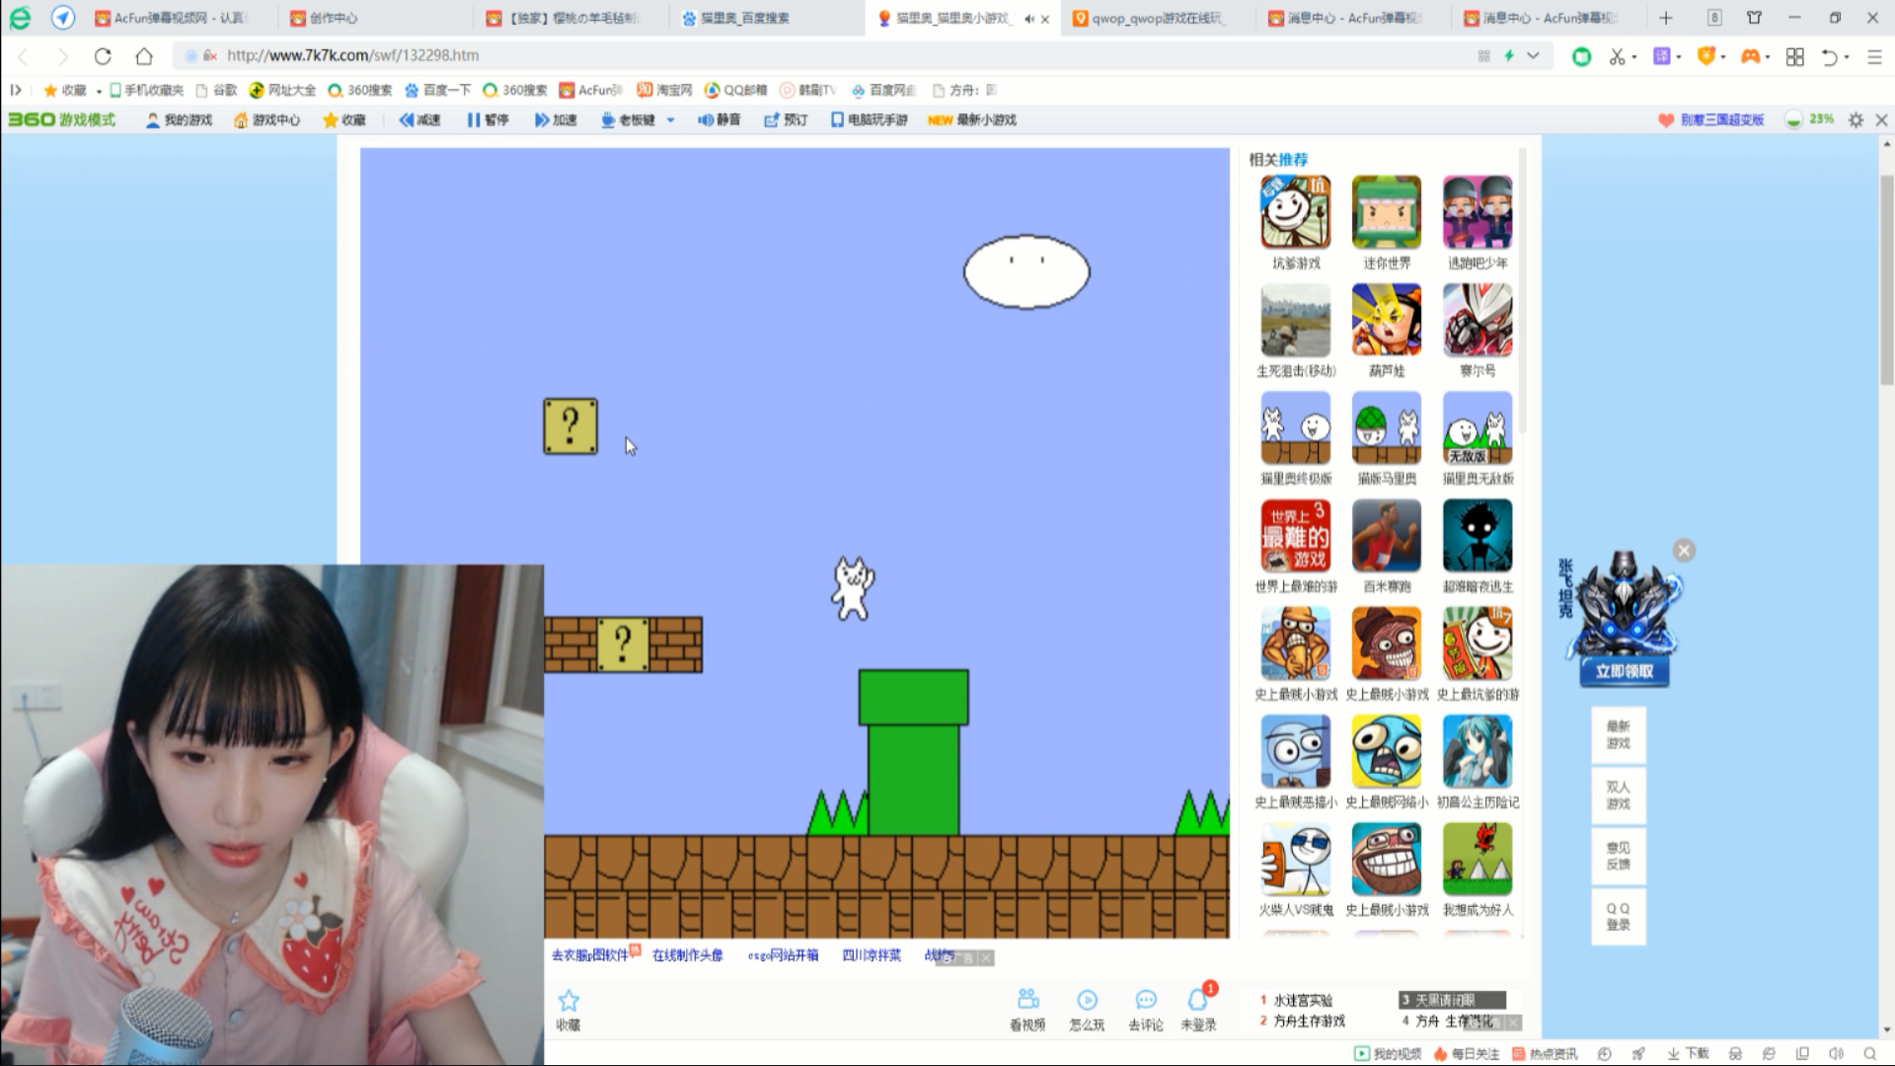Screen dimensions: 1895x1066
Task: Switch to qwop游戏在线玩 tab
Action: tap(1158, 18)
